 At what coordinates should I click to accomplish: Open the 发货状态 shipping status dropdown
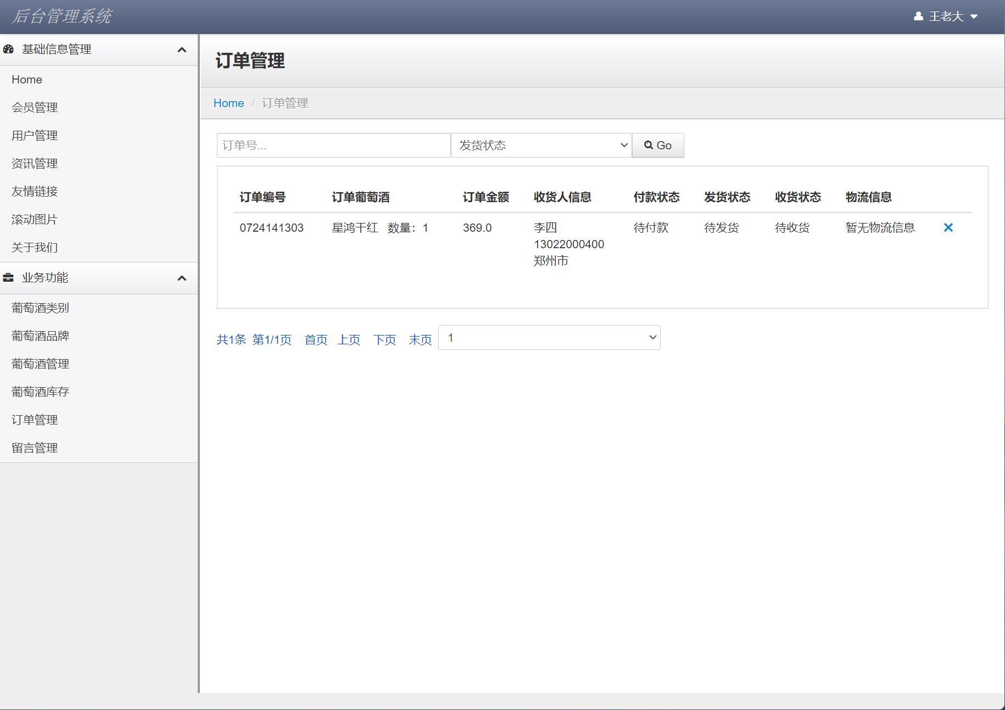point(541,145)
